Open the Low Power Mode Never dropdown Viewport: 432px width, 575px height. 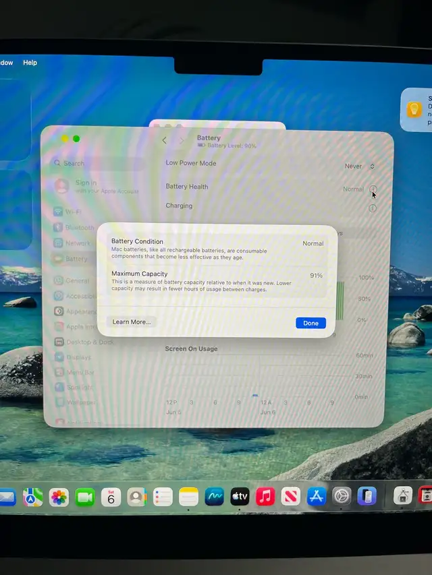point(360,166)
